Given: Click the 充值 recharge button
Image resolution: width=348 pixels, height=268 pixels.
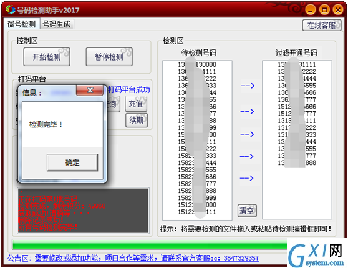Looking at the screenshot, I should pyautogui.click(x=136, y=104).
